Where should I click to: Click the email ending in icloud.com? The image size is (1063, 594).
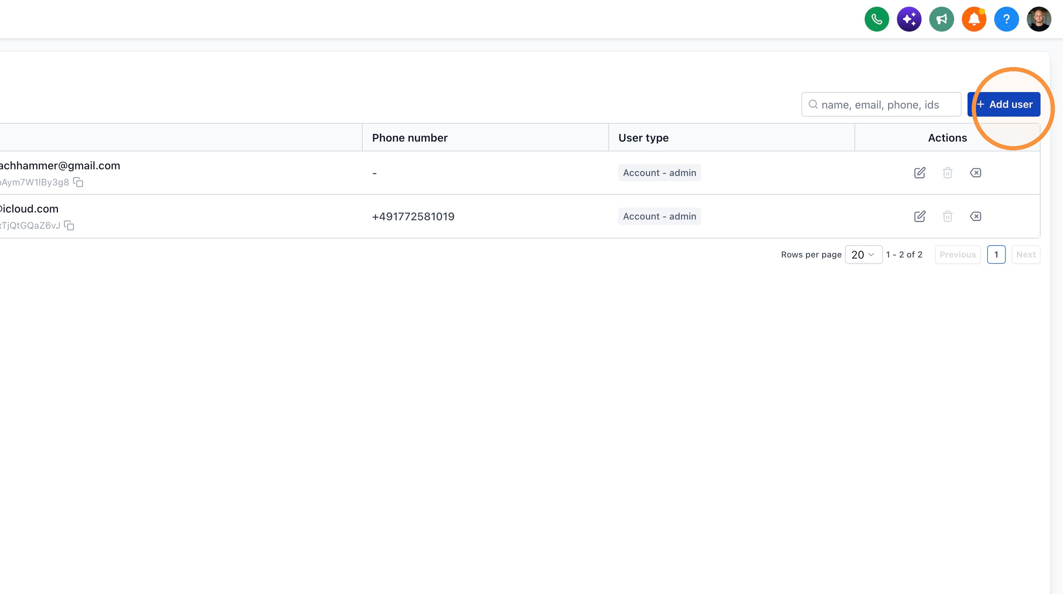tap(29, 209)
